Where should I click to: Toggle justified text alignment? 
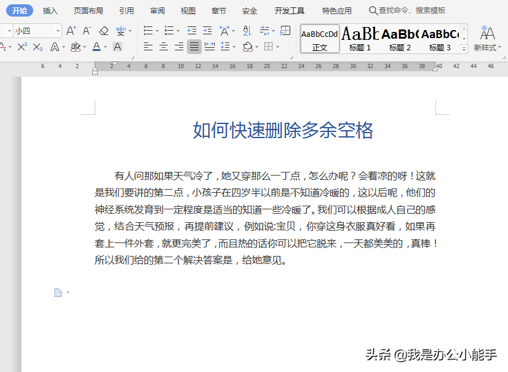(194, 47)
